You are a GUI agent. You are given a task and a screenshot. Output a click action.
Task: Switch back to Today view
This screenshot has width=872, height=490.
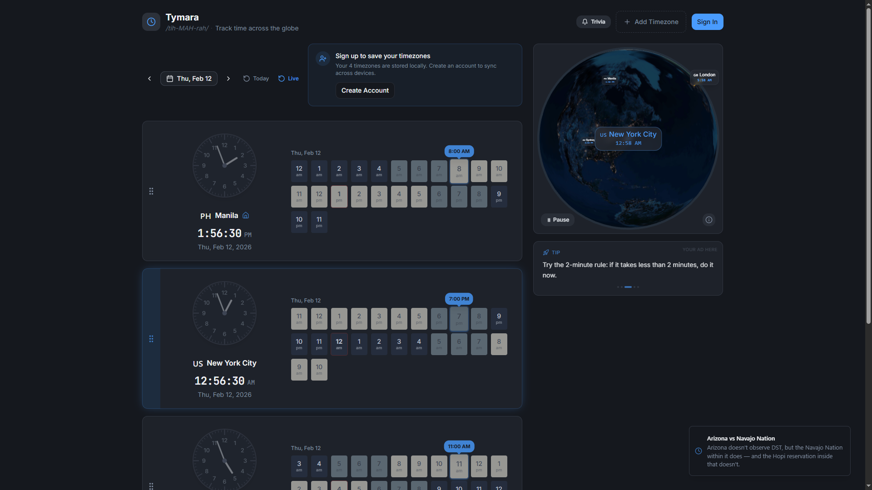pos(256,78)
